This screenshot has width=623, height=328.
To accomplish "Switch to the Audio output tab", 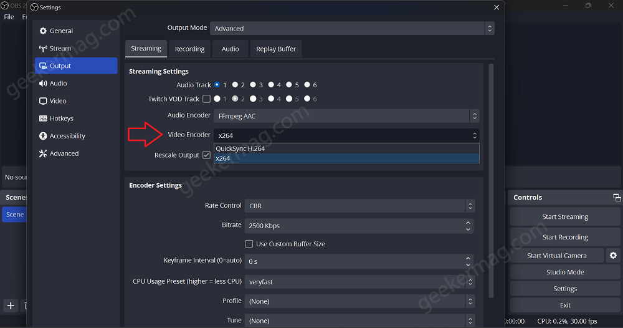I will coord(230,49).
